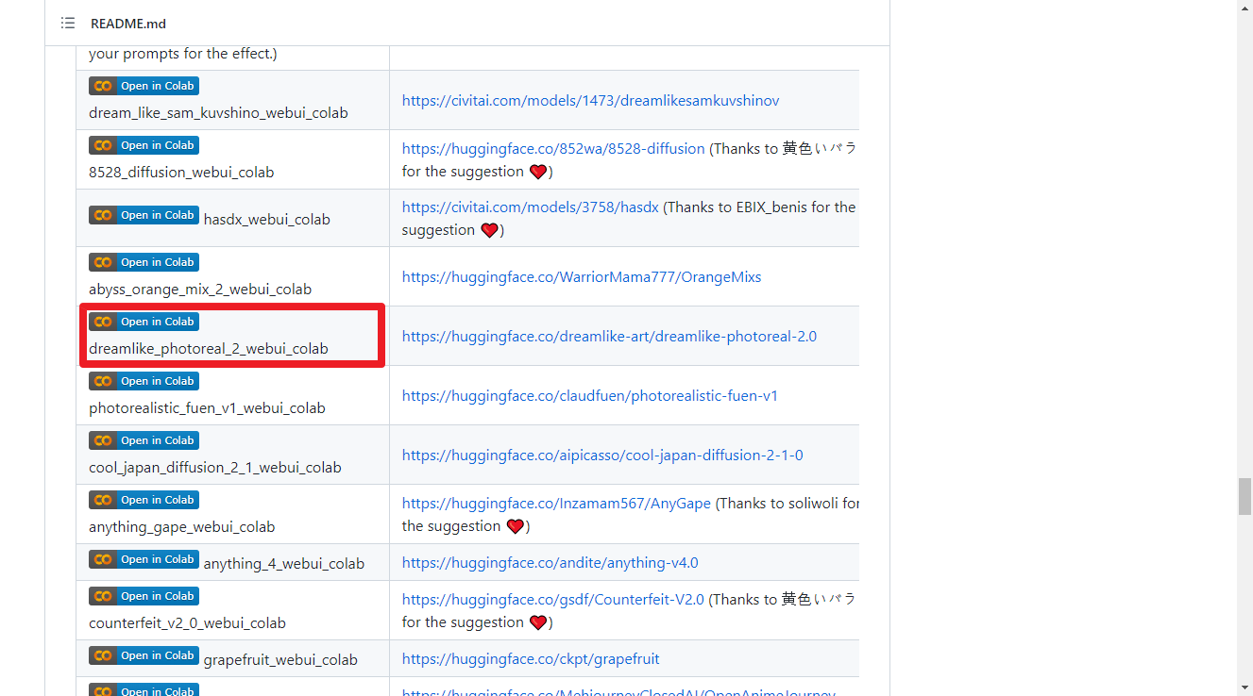
Task: Open the WarriorMama777/OrangeMixs link
Action: click(x=582, y=277)
